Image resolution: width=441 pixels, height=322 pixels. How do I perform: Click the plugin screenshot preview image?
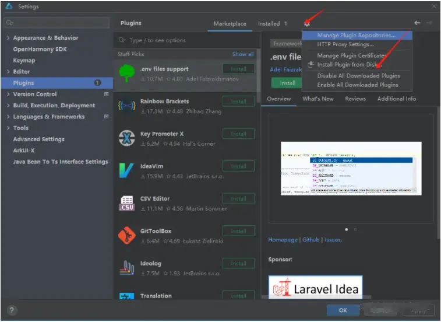pyautogui.click(x=351, y=169)
